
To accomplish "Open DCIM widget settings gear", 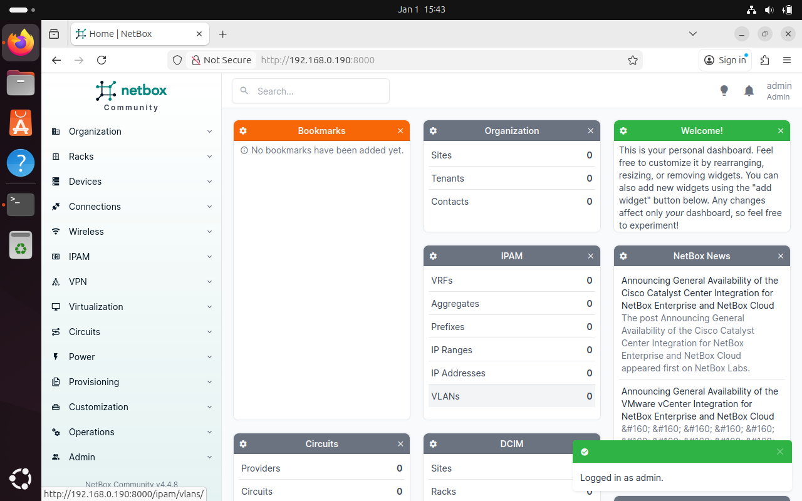I will point(433,444).
